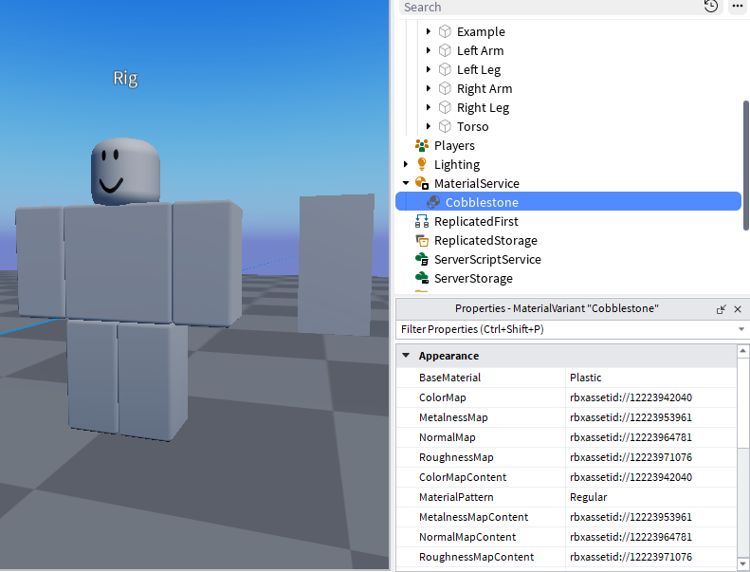This screenshot has height=572, width=750.
Task: Select the ServerStorage tree item
Action: coord(472,278)
